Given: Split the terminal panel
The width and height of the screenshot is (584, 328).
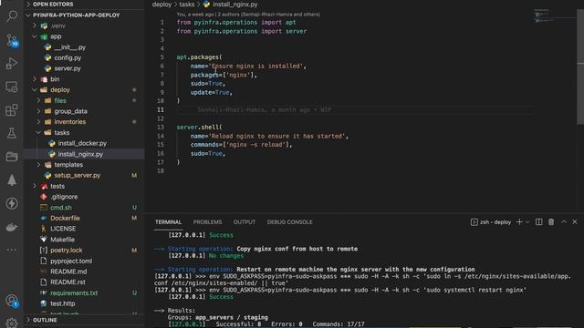Looking at the screenshot, I should tap(539, 222).
